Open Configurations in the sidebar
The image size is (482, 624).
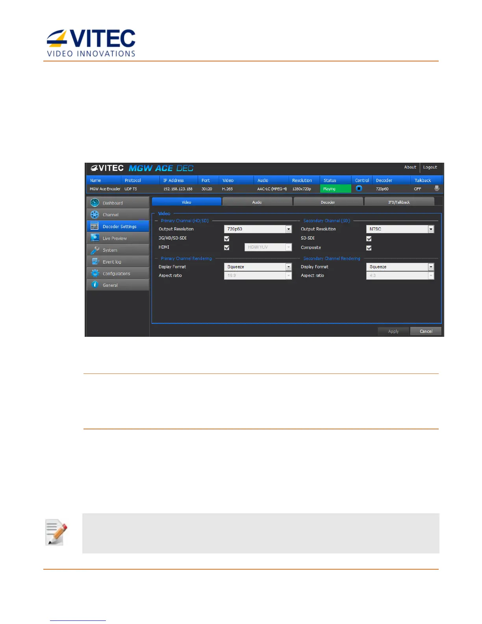point(118,273)
